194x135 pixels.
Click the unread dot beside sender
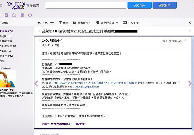pos(40,40)
